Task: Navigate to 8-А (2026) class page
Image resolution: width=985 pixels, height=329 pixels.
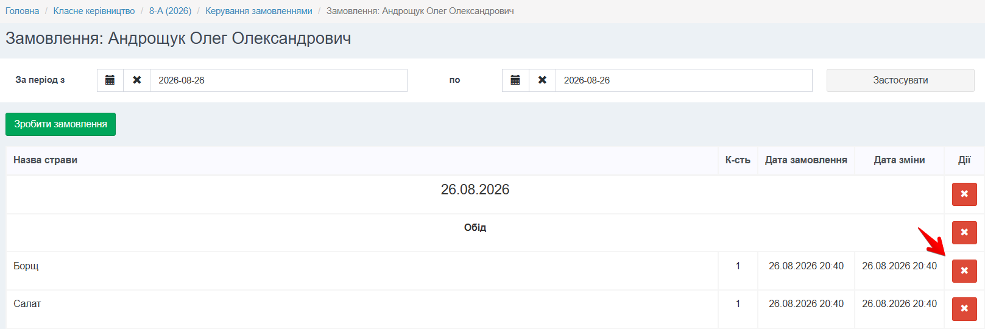Action: click(170, 11)
